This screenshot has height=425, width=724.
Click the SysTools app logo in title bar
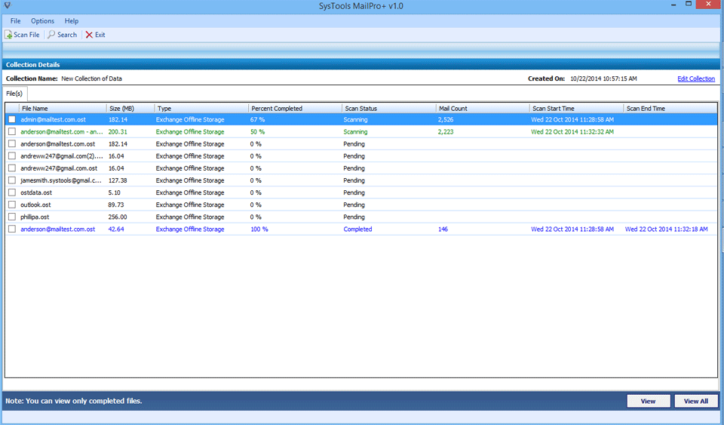coord(8,5)
